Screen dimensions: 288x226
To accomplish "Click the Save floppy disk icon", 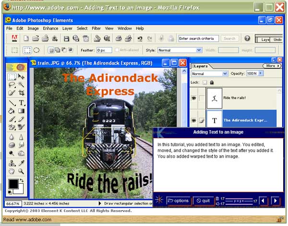I will (66, 38).
